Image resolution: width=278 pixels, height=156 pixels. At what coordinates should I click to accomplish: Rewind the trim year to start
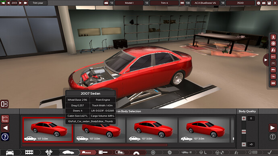click(x=3, y=3)
